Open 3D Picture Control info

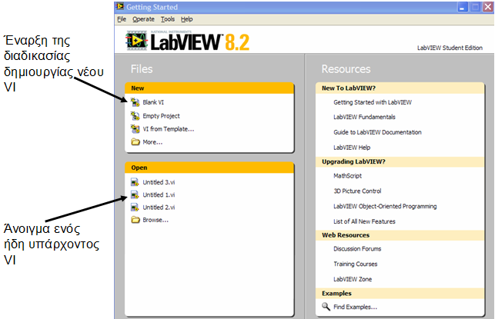point(357,191)
